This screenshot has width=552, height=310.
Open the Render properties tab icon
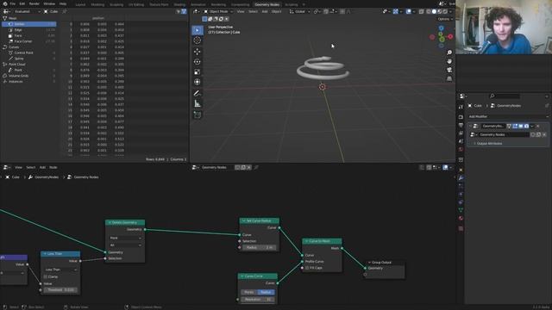click(461, 117)
